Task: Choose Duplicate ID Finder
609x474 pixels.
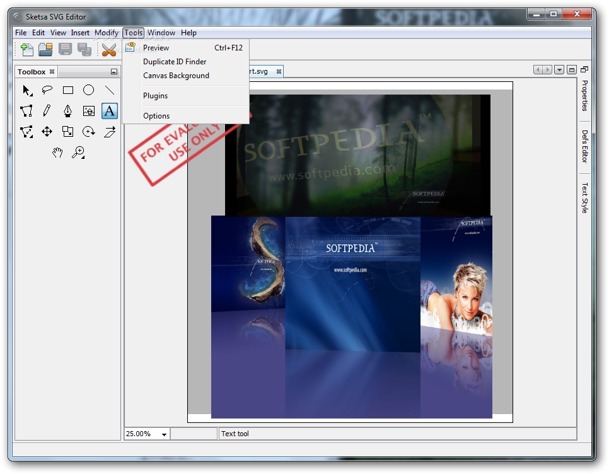Action: point(185,62)
